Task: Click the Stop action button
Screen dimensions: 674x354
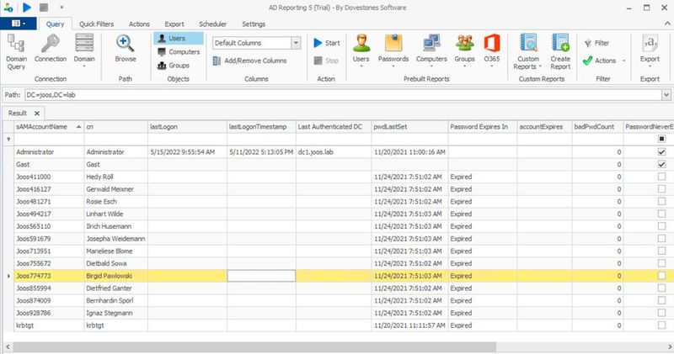Action: click(326, 61)
